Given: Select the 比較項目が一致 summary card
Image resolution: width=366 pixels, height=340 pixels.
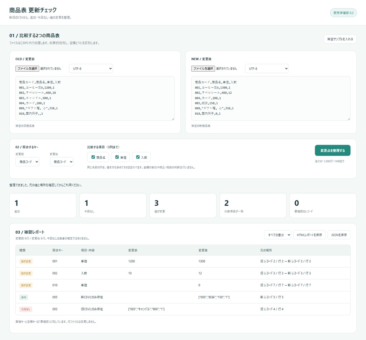Looking at the screenshot, I should (253, 206).
